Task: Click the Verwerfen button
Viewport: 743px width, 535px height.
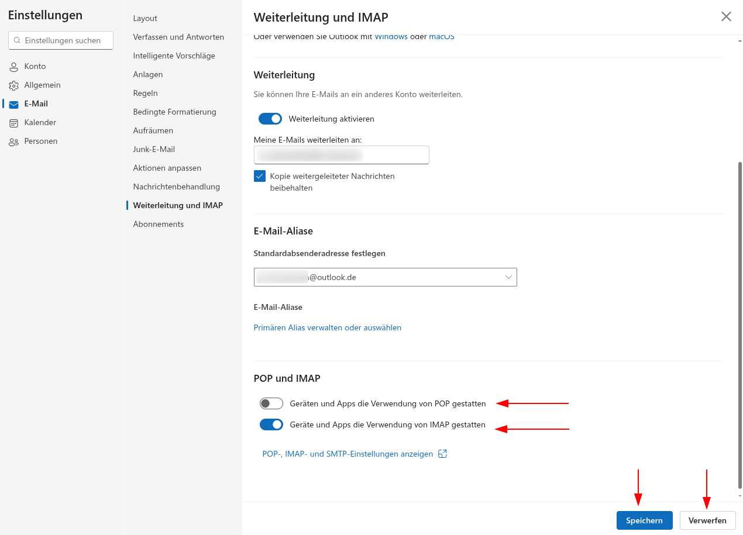Action: (707, 520)
